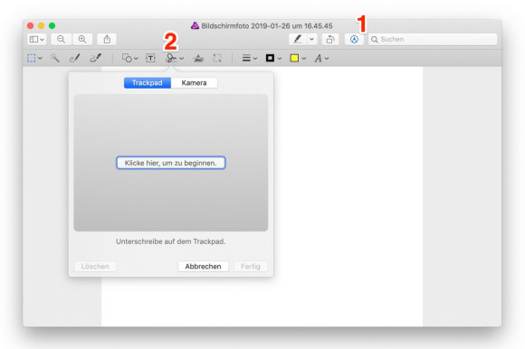Click the Rotate icon in toolbar

330,39
